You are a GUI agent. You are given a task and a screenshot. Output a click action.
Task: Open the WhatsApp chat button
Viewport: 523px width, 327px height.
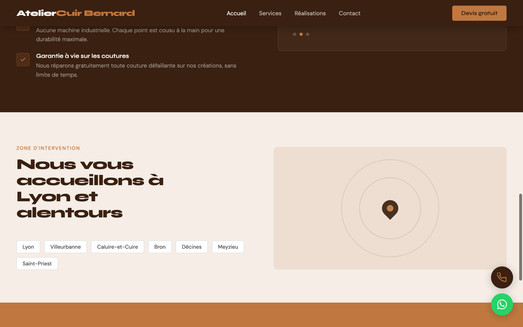click(502, 304)
